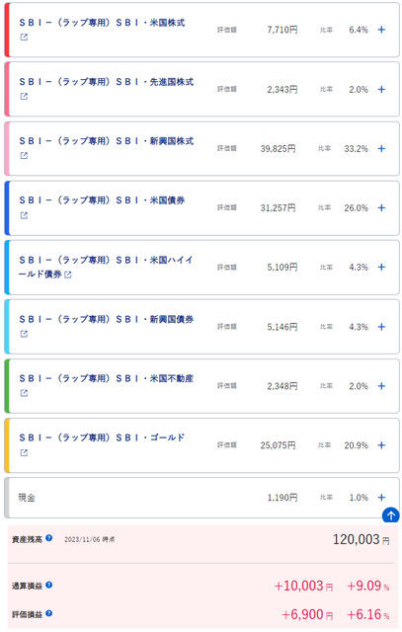Open external link icon for SBI・米国不動産

(24, 393)
